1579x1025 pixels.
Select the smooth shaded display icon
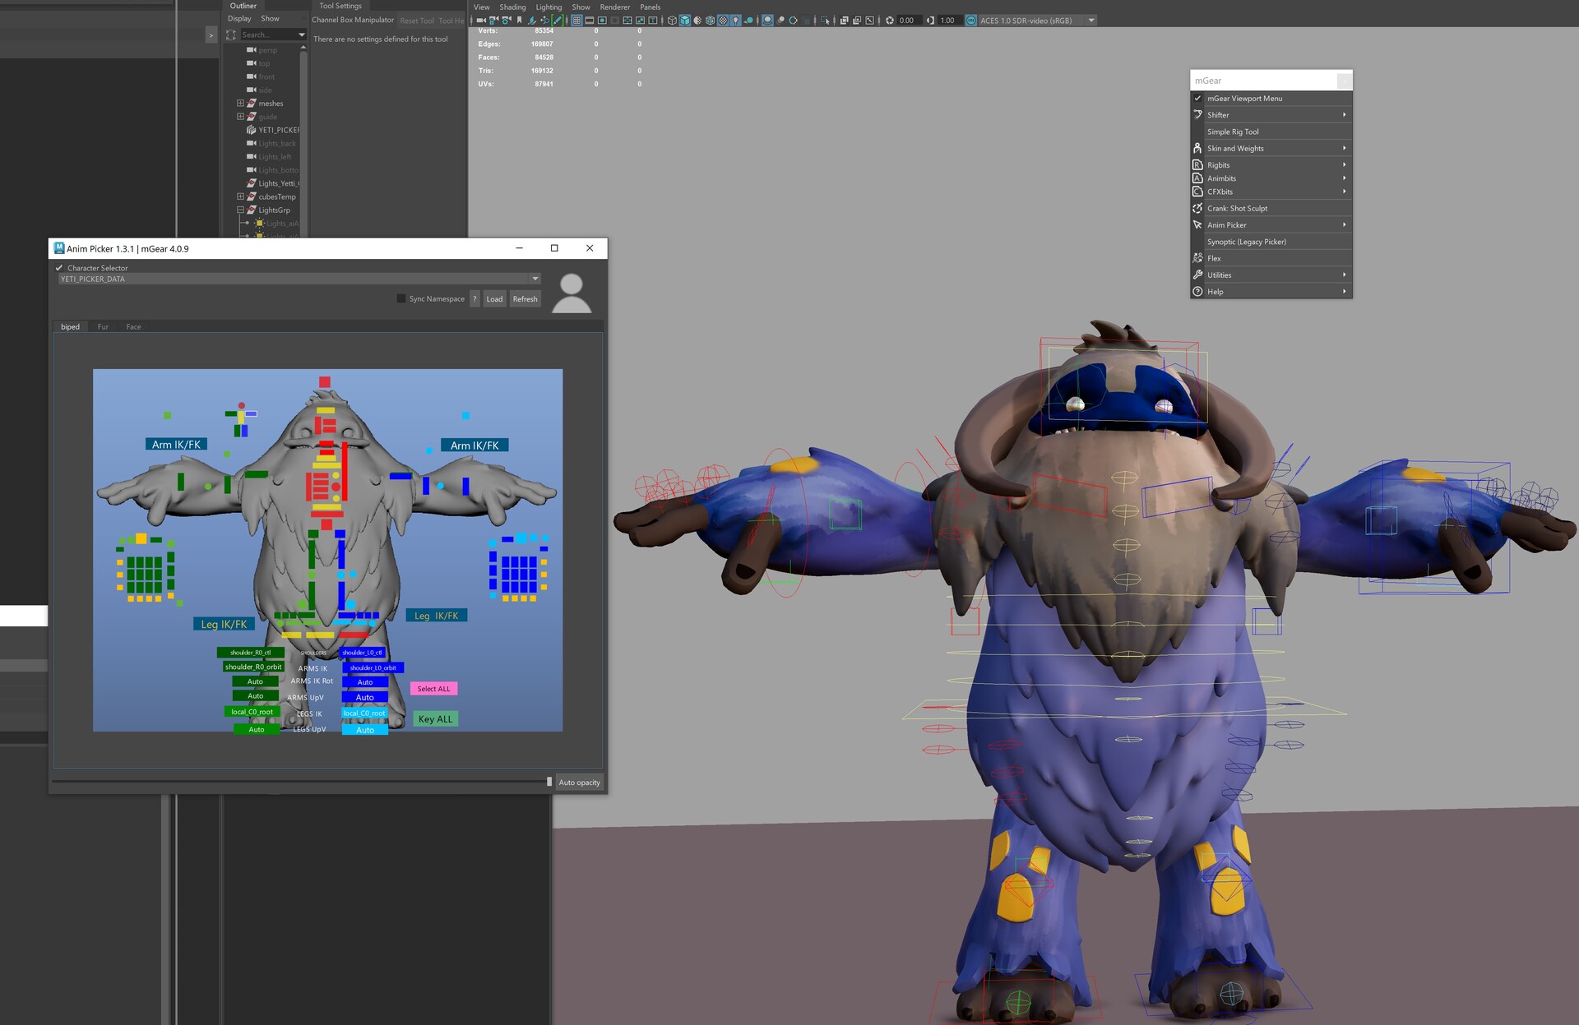pyautogui.click(x=685, y=21)
